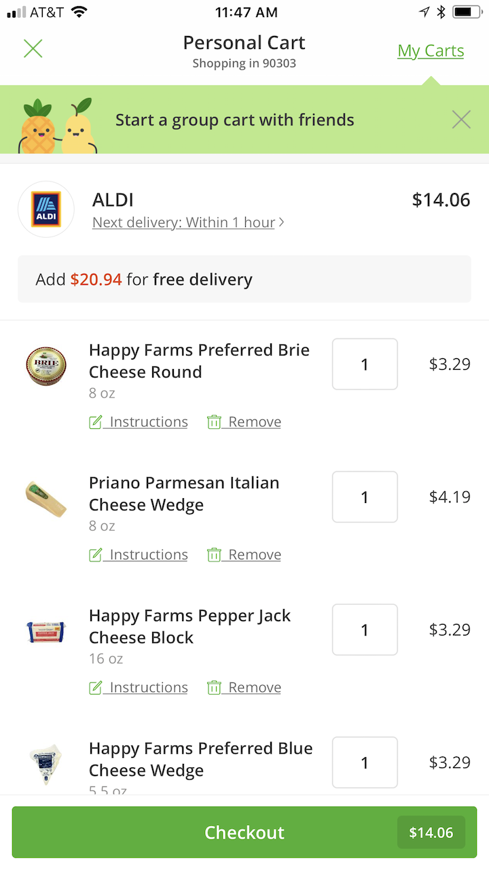The image size is (489, 870).
Task: Dismiss the group cart banner
Action: [461, 120]
